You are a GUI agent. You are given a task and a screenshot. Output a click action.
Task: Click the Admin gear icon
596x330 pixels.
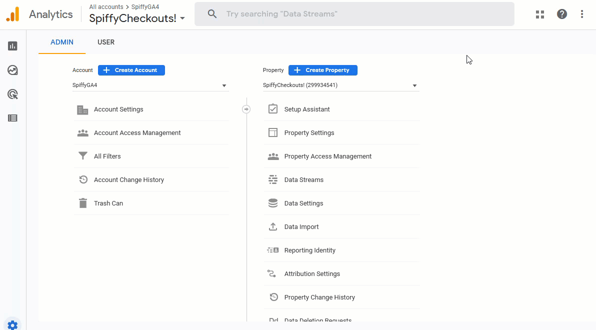pos(12,325)
